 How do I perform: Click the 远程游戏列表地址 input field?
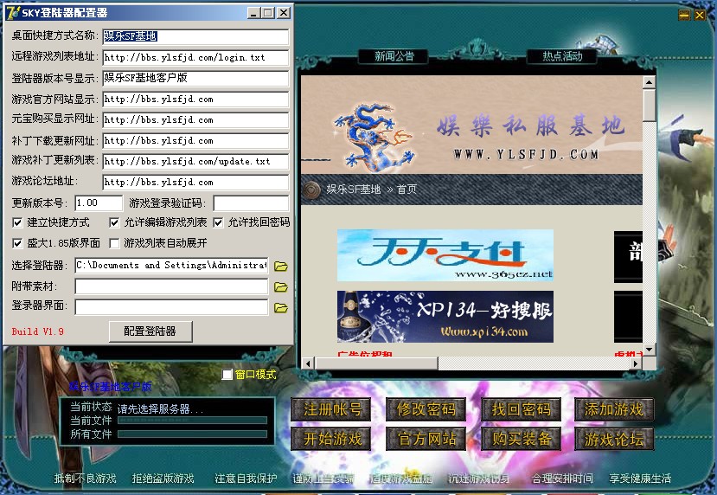pyautogui.click(x=195, y=58)
